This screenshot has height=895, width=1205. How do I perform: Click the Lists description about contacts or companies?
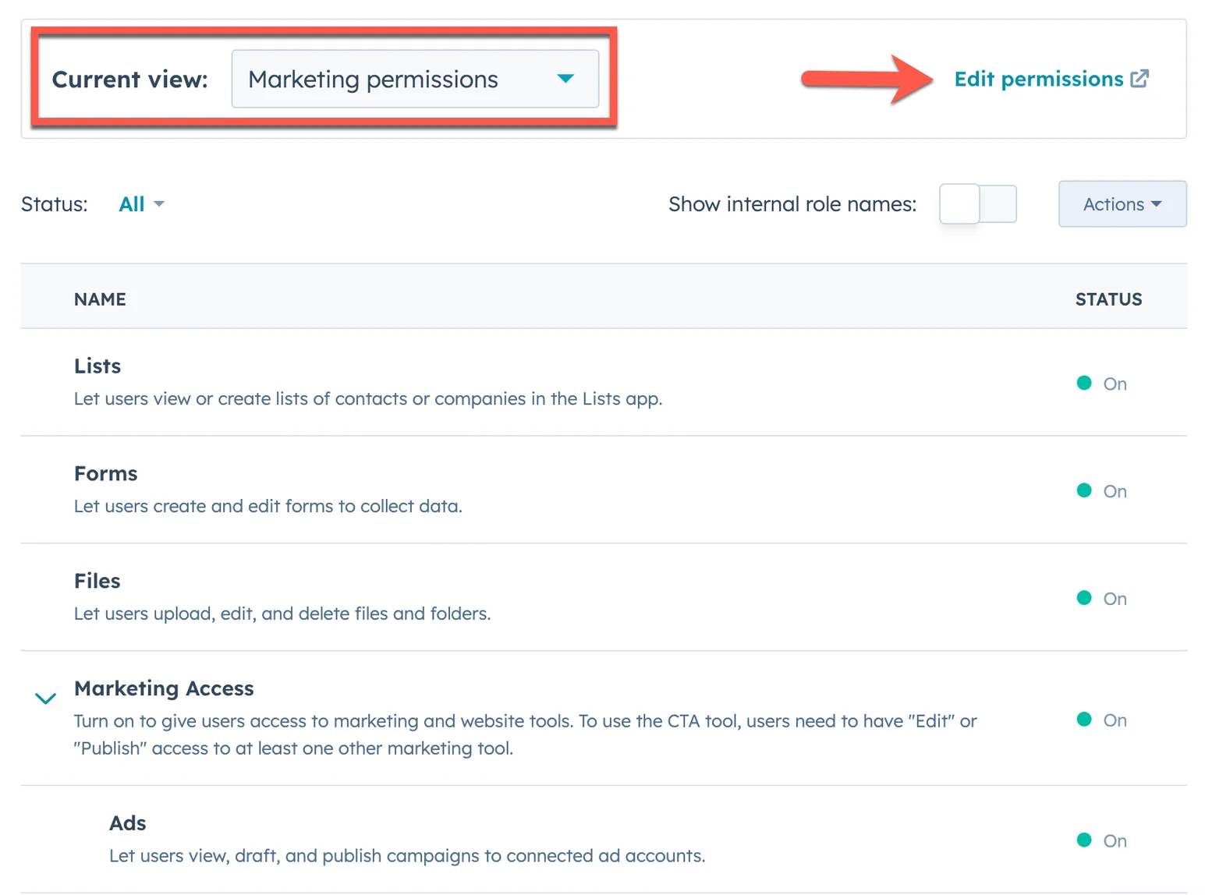368,399
